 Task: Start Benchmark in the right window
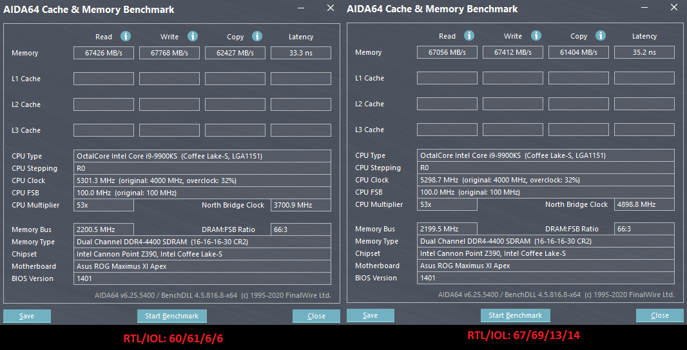(x=516, y=315)
